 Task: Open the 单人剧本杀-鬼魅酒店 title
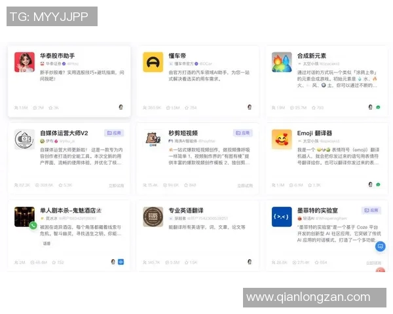pyautogui.click(x=71, y=211)
